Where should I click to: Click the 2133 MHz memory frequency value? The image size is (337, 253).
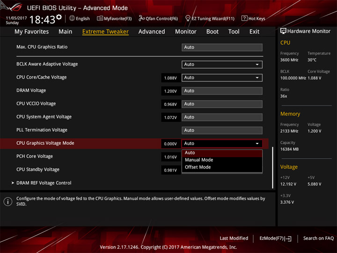pyautogui.click(x=289, y=131)
